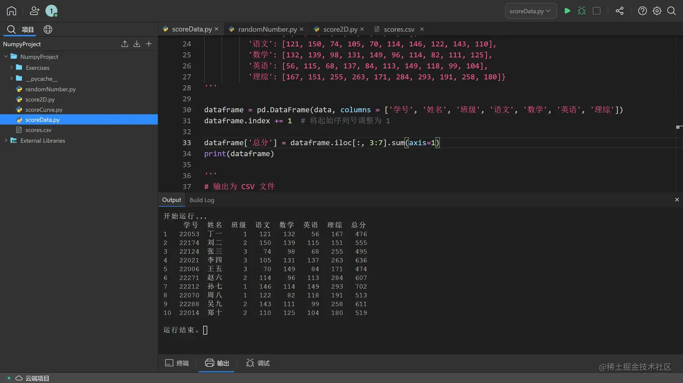This screenshot has height=383, width=683.
Task: Switch to scoreData.py editor tab
Action: pos(192,29)
